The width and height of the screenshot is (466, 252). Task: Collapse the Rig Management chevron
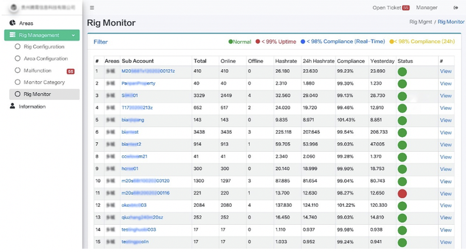[75, 35]
